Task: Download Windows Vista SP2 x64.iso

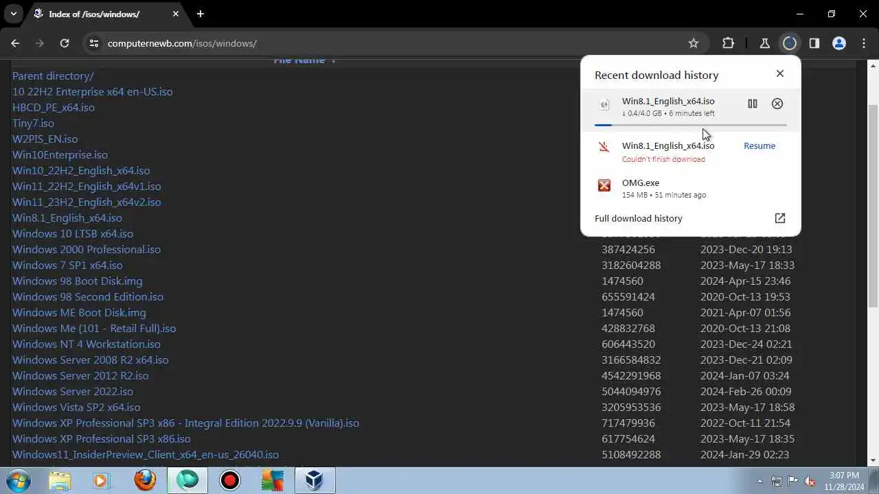Action: click(x=76, y=408)
